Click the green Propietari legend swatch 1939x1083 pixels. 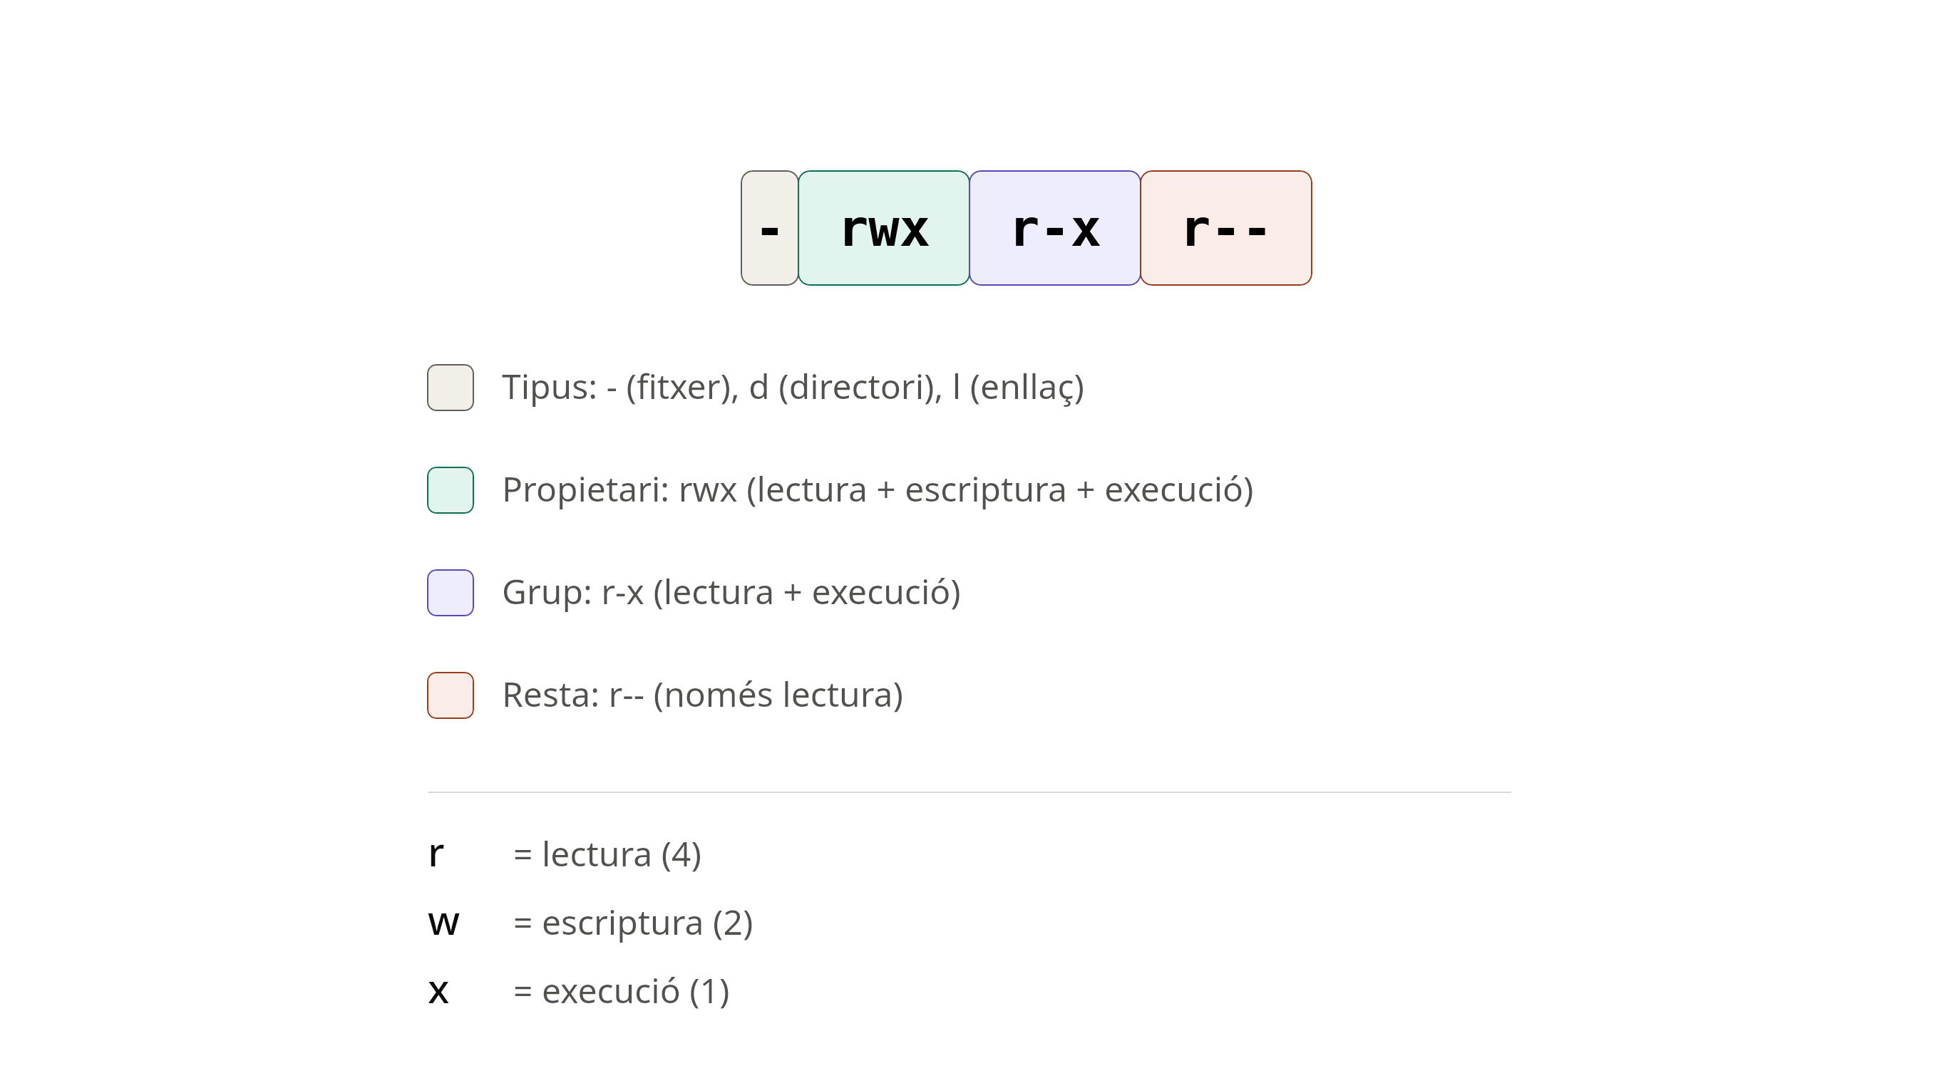coord(450,490)
